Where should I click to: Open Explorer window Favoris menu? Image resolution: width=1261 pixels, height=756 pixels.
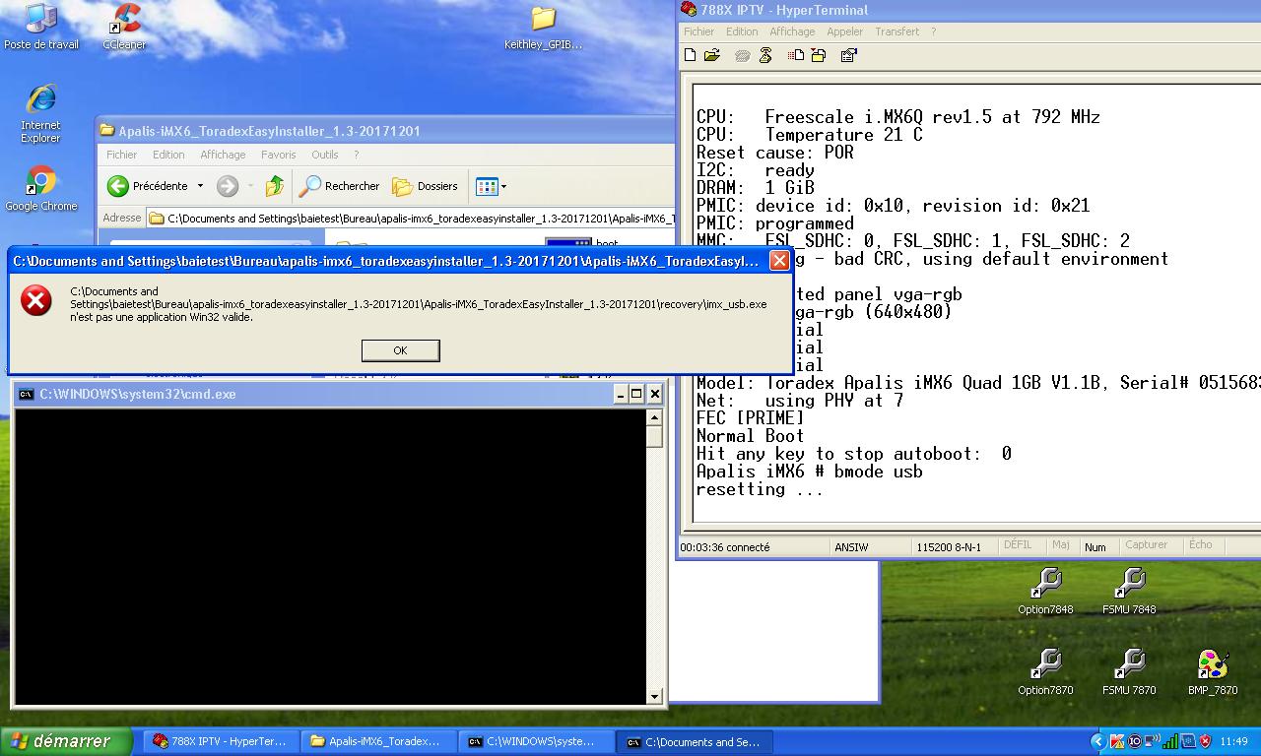click(278, 155)
